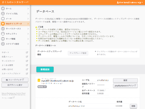Click the ドメイン/SSL lock icon
The width and height of the screenshot is (145, 109).
coord(3,14)
